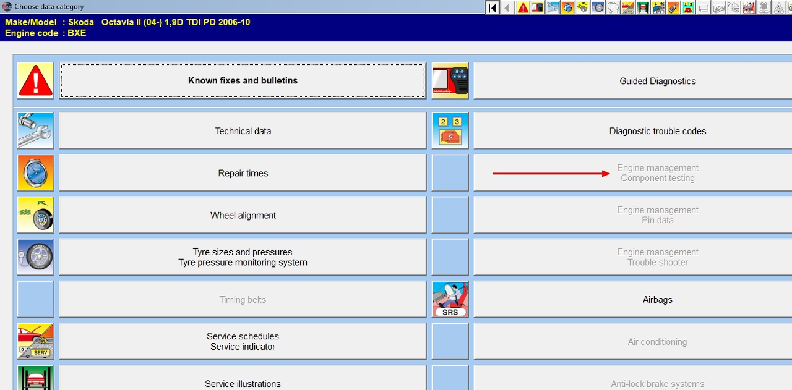This screenshot has width=792, height=390.
Task: Click greyed Anti-lock brake systems button
Action: pyautogui.click(x=632, y=378)
